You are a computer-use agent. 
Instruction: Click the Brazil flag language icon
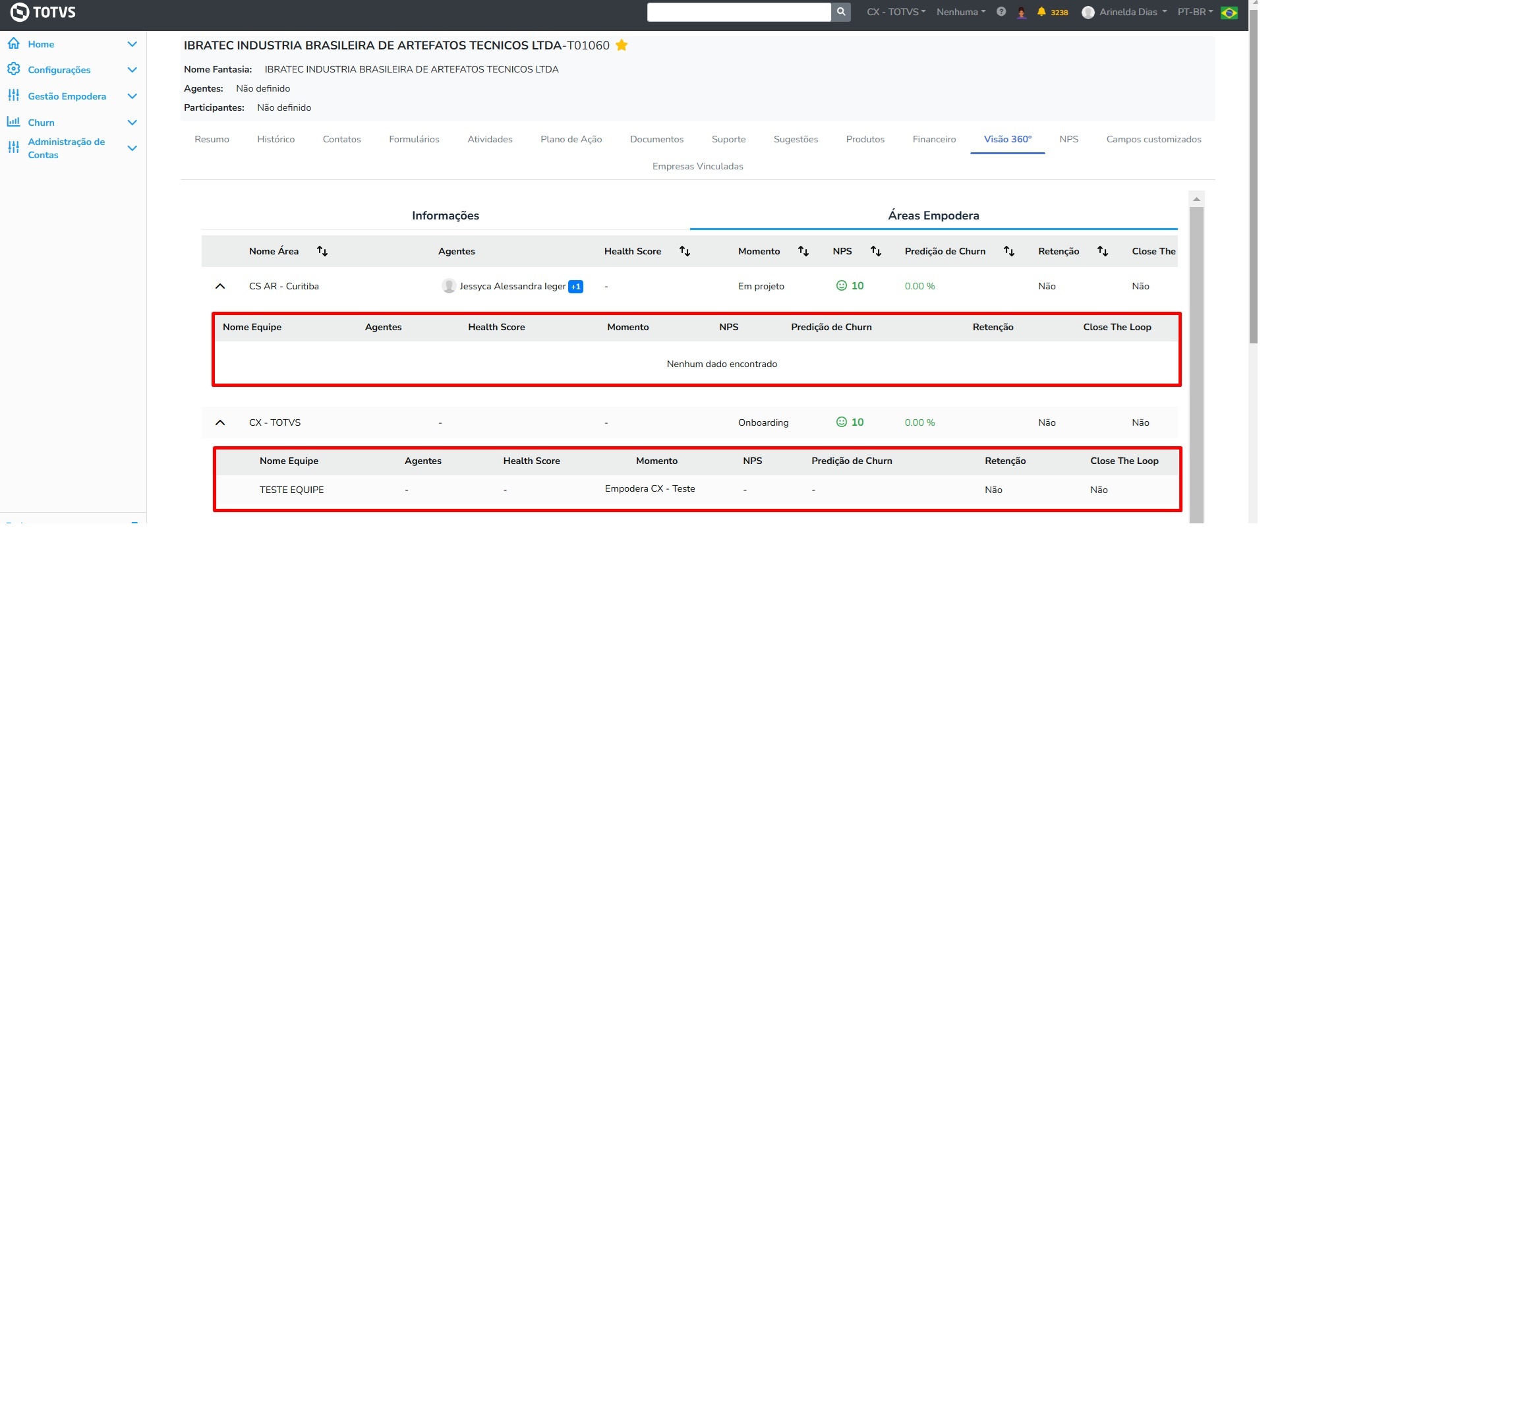(x=1229, y=13)
